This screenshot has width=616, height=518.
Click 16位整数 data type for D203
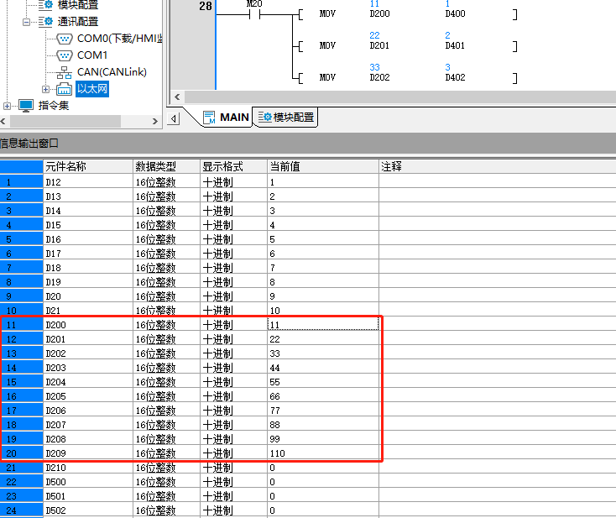click(x=166, y=368)
